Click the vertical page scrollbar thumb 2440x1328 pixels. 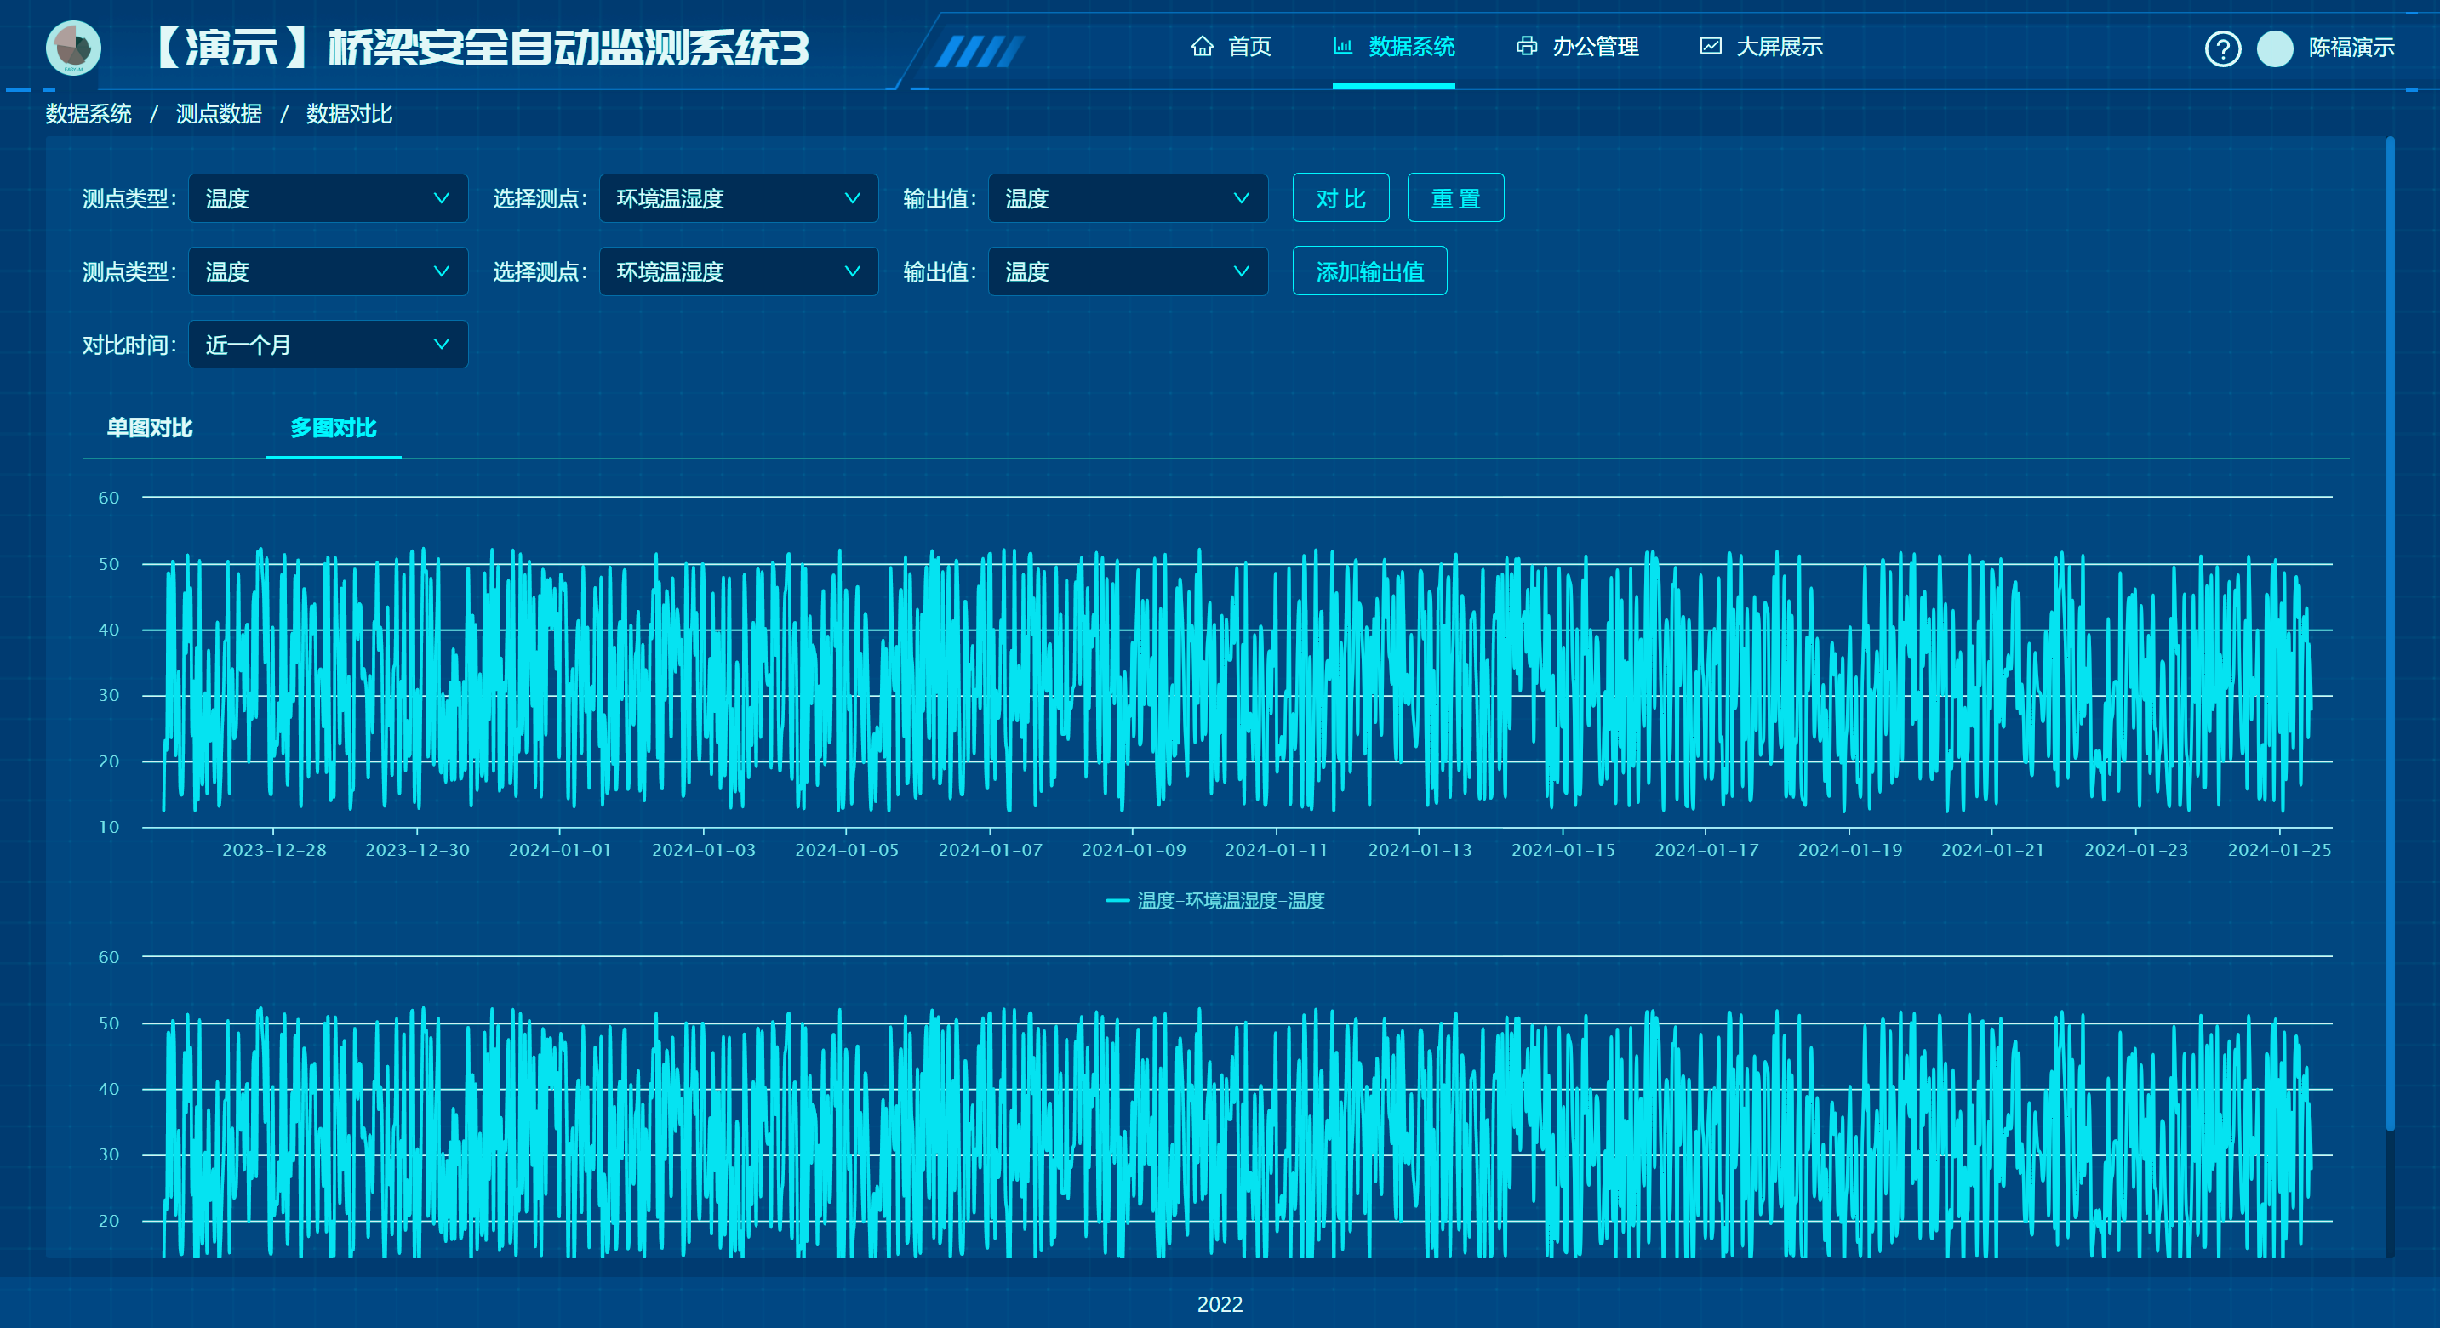(x=2390, y=634)
